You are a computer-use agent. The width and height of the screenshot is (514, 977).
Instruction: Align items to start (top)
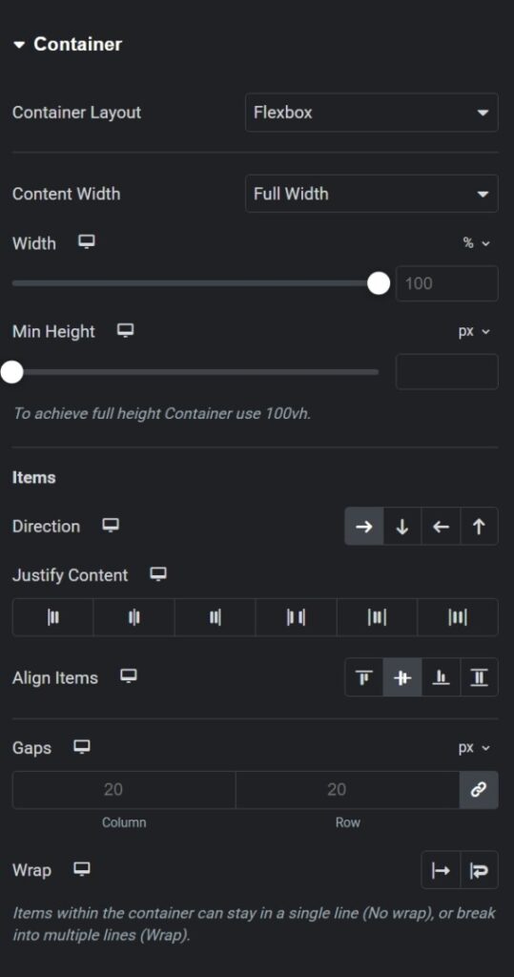[364, 677]
